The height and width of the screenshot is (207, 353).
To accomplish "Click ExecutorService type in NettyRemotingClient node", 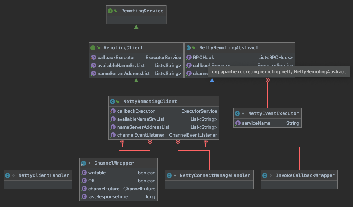I will point(199,111).
